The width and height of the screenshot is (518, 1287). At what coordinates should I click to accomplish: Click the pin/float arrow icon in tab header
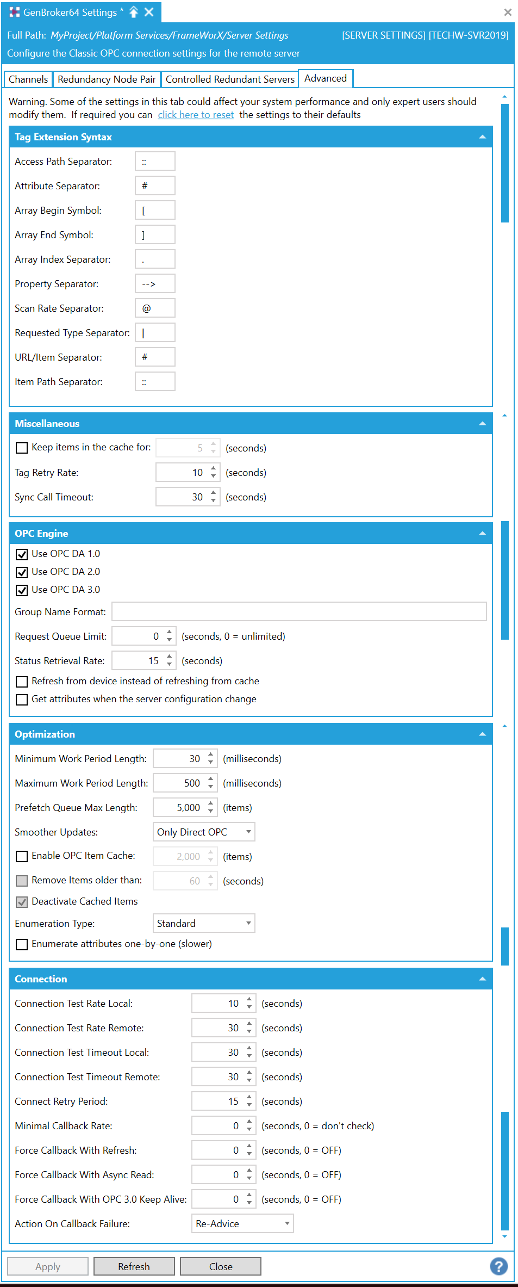coord(134,12)
